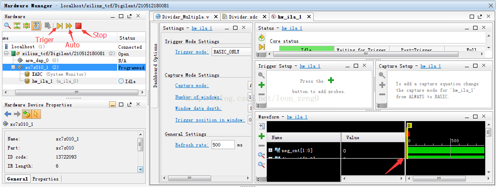Image resolution: width=496 pixels, height=187 pixels.
Task: Click minus icon in Waveform sidebar
Action: point(261,146)
